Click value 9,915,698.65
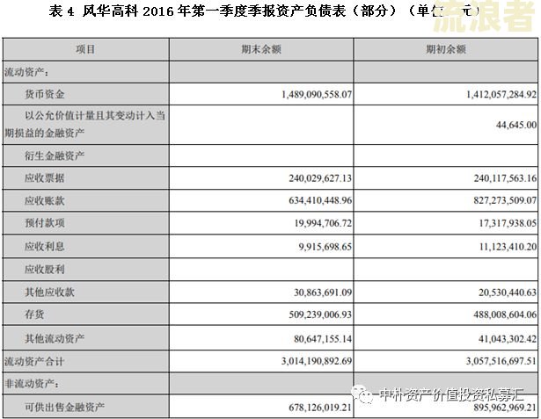Viewport: 541px width, 419px height. [325, 247]
